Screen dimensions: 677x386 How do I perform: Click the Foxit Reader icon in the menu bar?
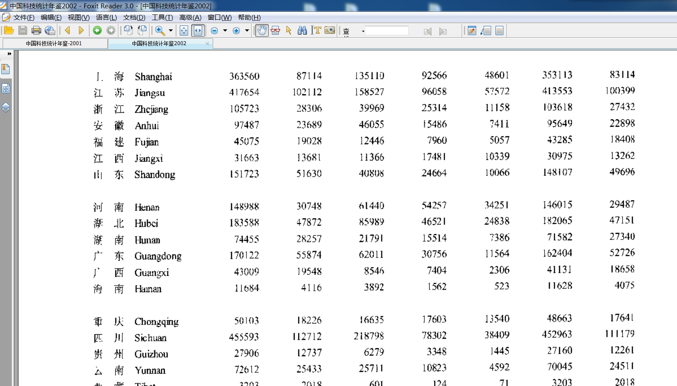click(x=6, y=17)
